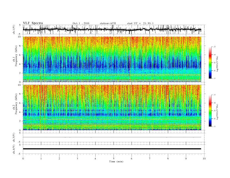Click time axis tick label '3'

[x=77, y=159]
